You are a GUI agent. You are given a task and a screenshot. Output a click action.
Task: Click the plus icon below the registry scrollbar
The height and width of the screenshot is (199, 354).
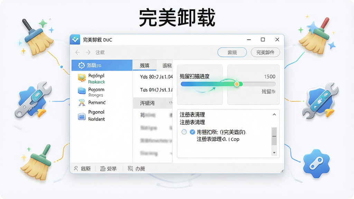click(274, 153)
